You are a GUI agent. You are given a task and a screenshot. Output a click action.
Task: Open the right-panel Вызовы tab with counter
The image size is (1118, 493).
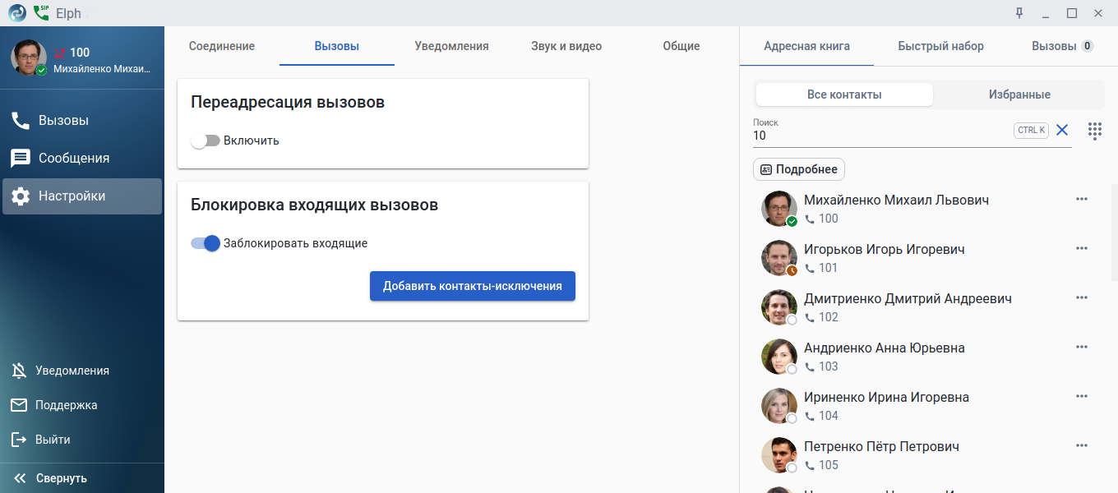pyautogui.click(x=1062, y=46)
